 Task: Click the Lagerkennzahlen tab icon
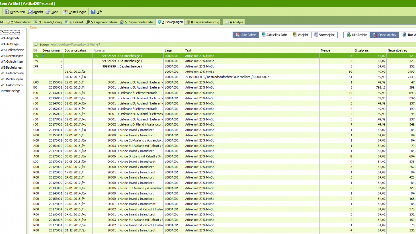point(88,22)
